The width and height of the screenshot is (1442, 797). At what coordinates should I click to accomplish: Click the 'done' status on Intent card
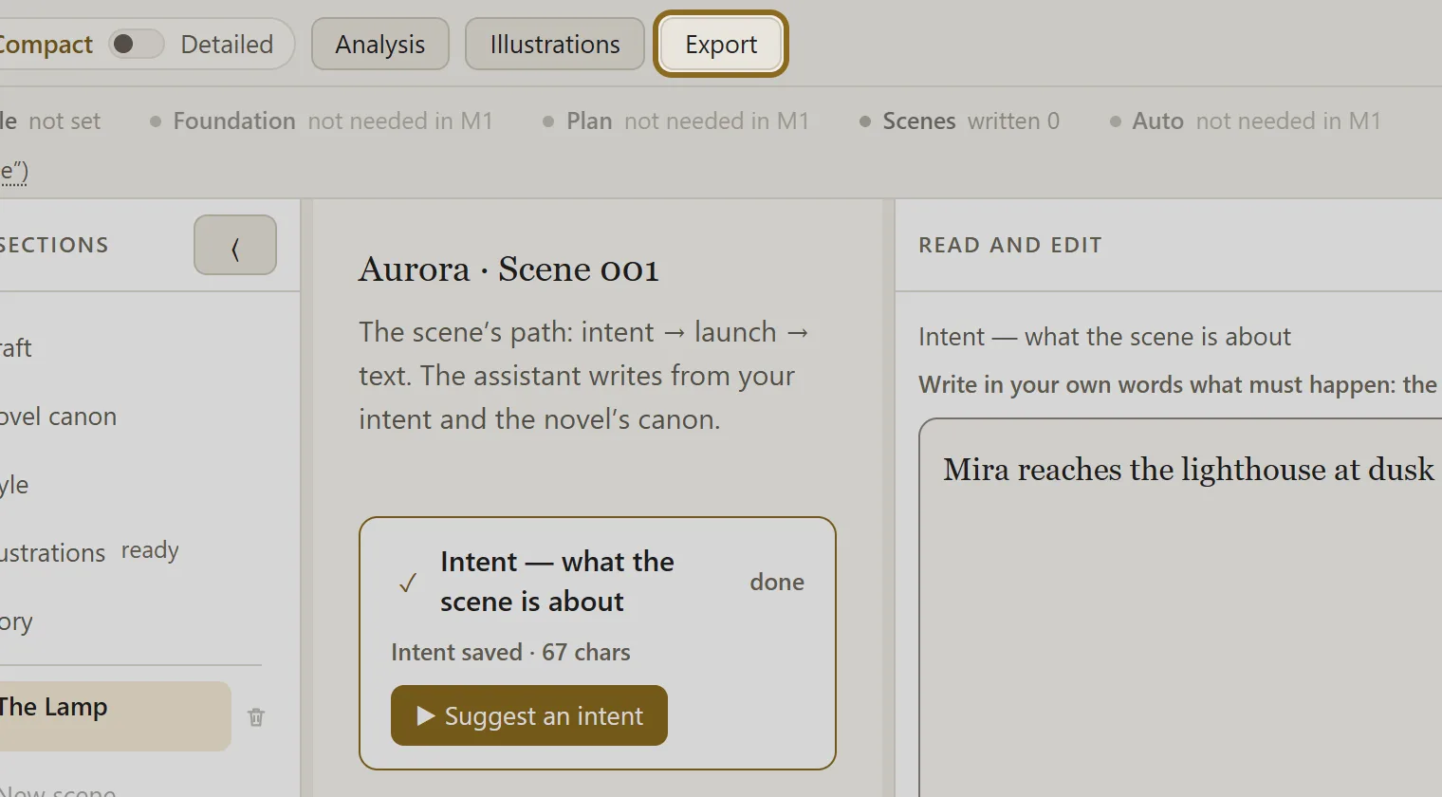(x=777, y=582)
